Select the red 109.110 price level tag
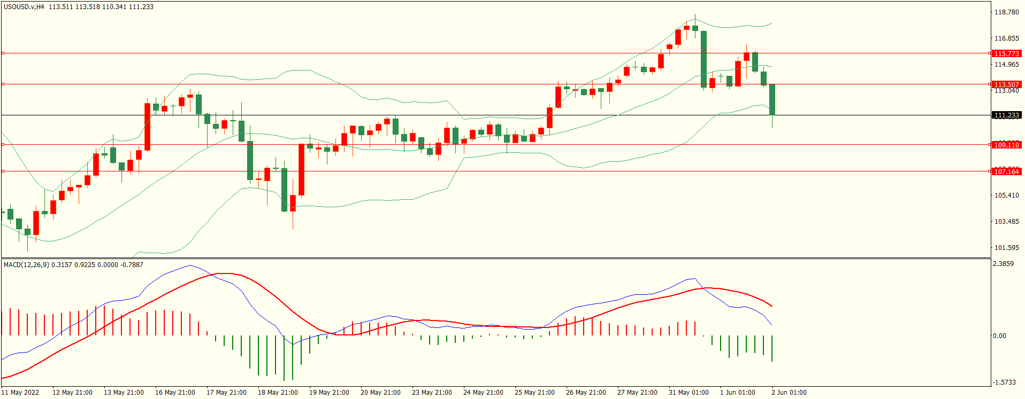The image size is (1025, 399). 1006,145
